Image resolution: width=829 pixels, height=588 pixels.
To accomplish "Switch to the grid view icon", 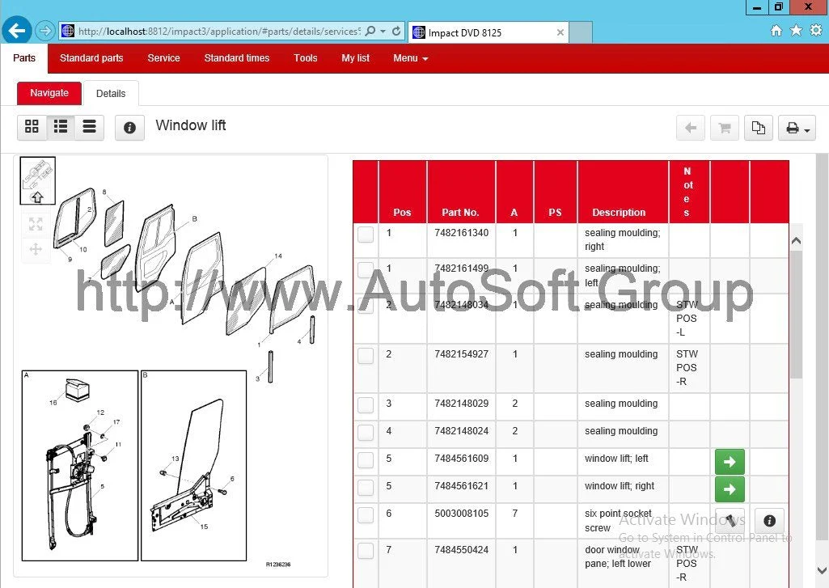I will (32, 127).
